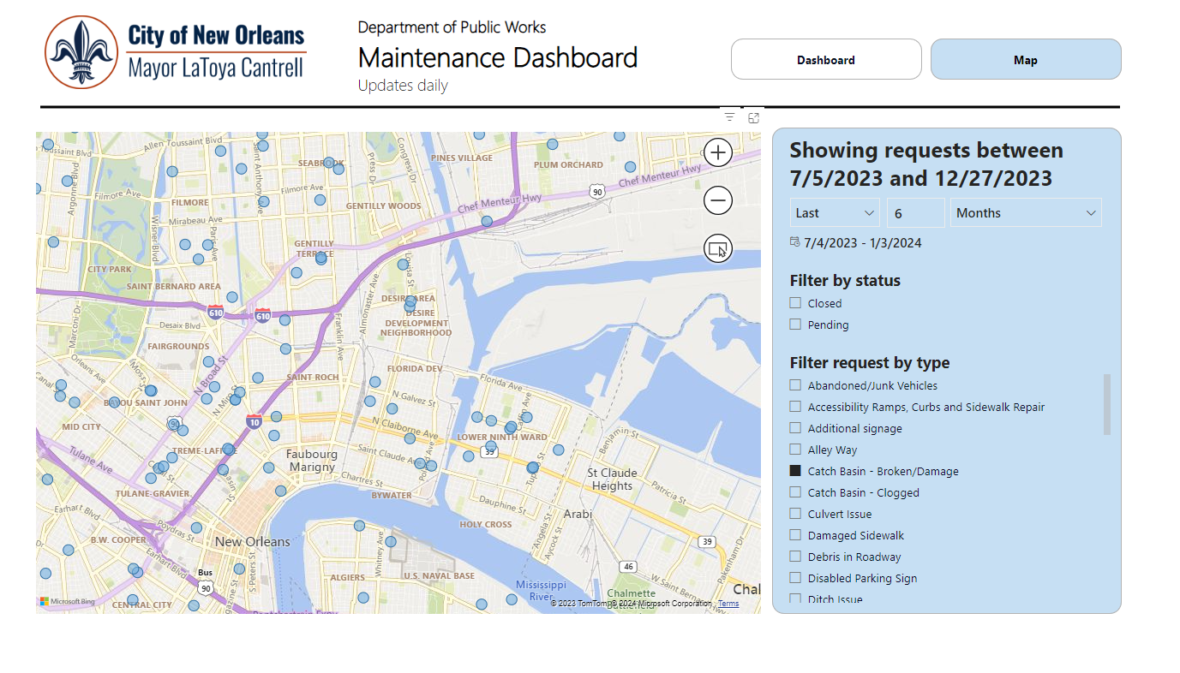Enable the Pending status filter
Screen dimensions: 1180x673
coord(794,325)
